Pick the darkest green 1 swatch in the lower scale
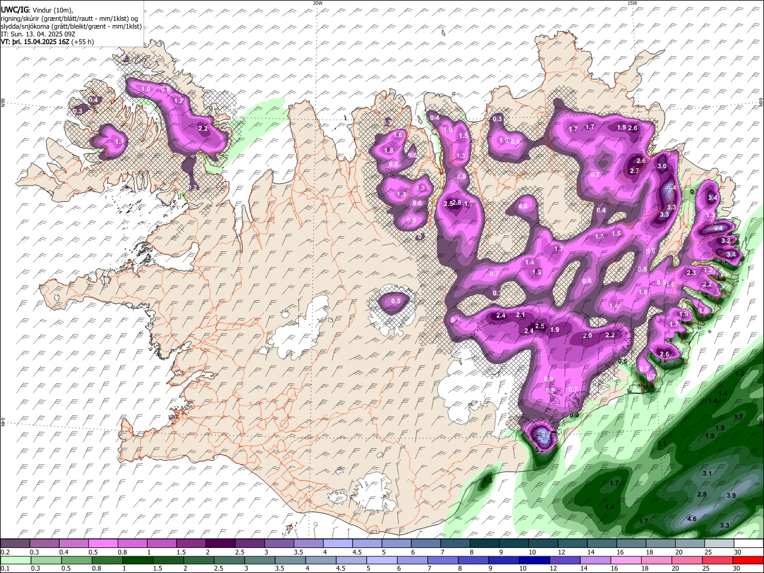Viewport: 764px width, 573px height. click(137, 560)
